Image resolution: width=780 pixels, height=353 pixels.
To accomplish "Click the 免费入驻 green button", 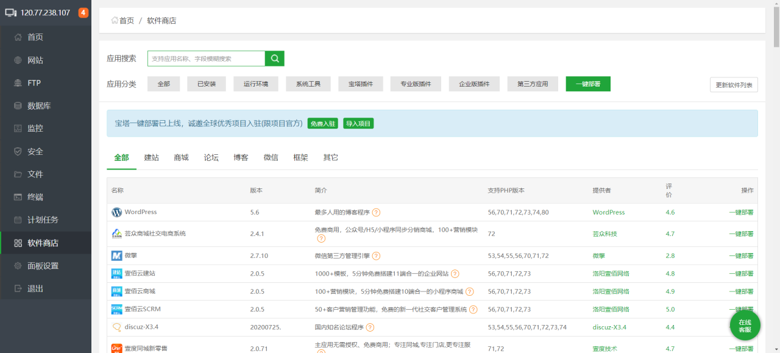I will pos(322,123).
